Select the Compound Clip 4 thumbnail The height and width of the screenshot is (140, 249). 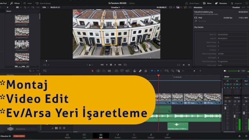click(x=22, y=57)
